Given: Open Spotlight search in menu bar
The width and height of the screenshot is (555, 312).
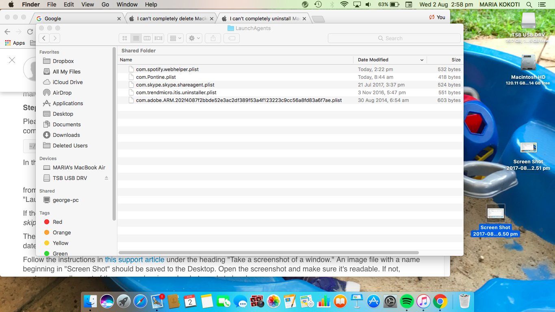Looking at the screenshot, I should [x=529, y=4].
